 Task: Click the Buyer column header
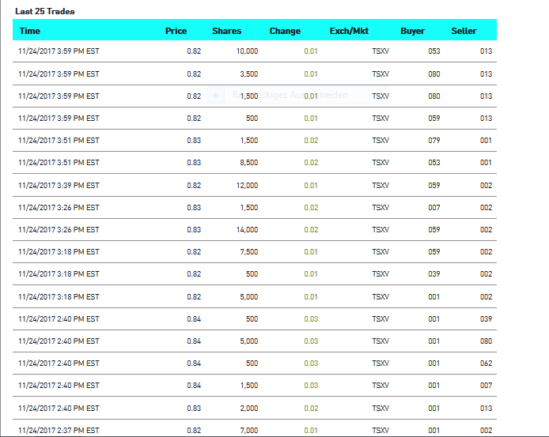tap(412, 31)
